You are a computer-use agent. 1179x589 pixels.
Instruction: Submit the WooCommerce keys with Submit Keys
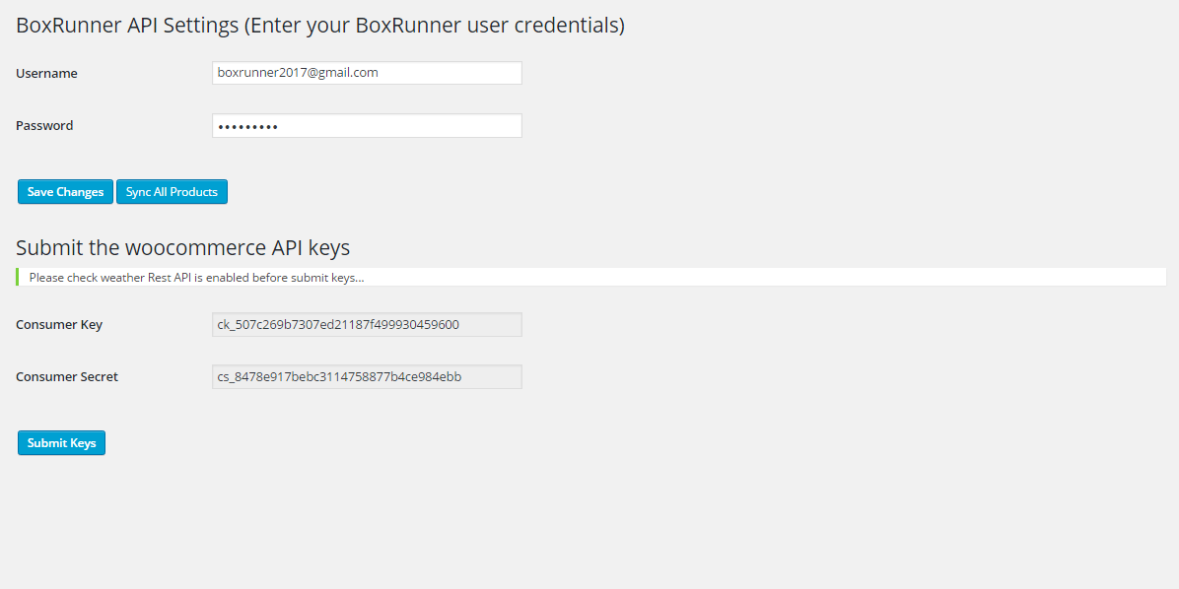(62, 442)
